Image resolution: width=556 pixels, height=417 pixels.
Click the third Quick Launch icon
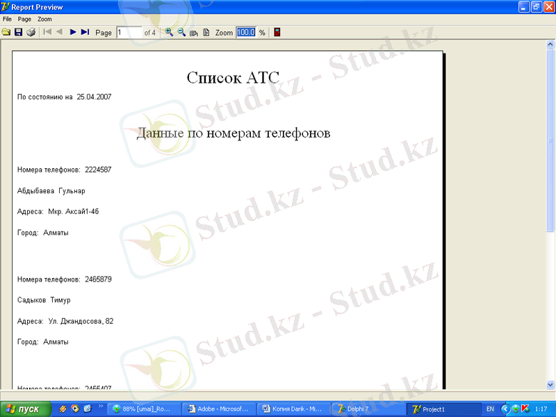point(88,409)
